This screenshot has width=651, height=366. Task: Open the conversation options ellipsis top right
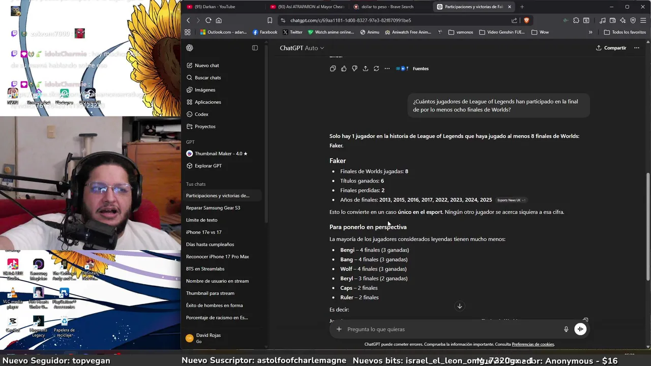click(x=636, y=48)
